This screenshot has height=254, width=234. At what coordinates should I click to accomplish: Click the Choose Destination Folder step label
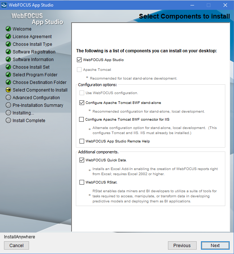[x=40, y=82]
